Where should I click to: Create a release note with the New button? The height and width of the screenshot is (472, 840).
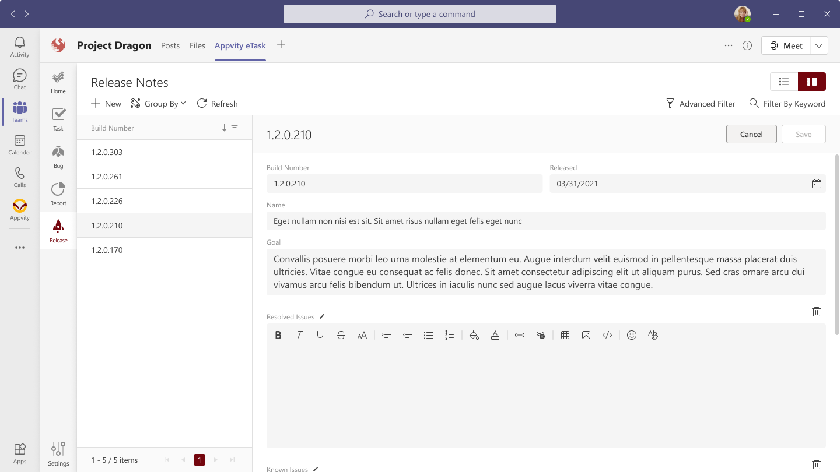(106, 103)
